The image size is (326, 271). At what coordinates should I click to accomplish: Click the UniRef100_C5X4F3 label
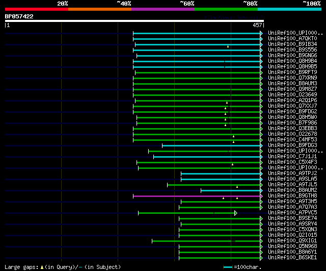click(292, 162)
